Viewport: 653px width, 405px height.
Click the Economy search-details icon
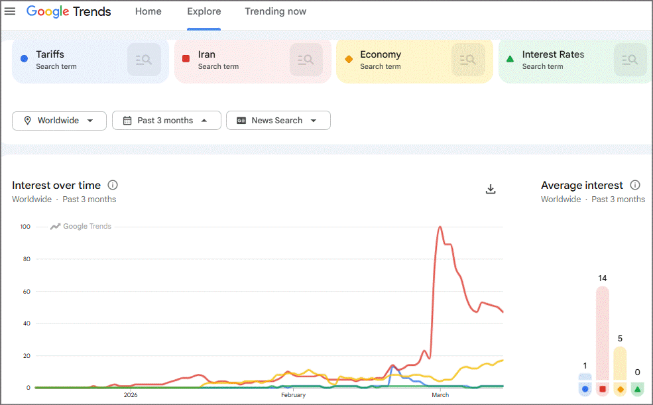pyautogui.click(x=468, y=60)
